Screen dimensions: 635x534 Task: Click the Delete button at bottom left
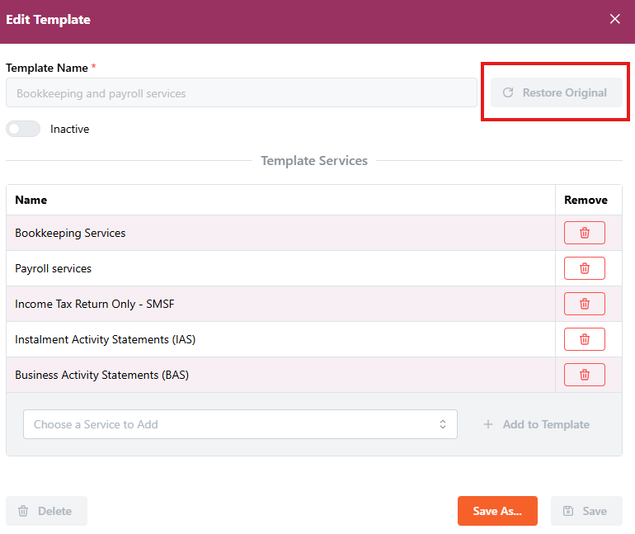point(46,511)
